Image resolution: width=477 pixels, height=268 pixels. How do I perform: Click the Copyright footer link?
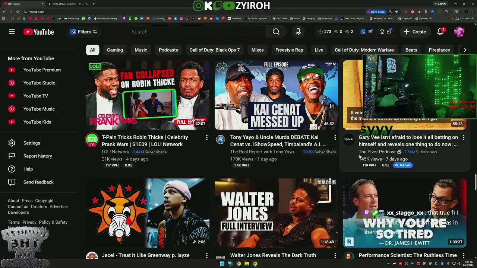44,201
